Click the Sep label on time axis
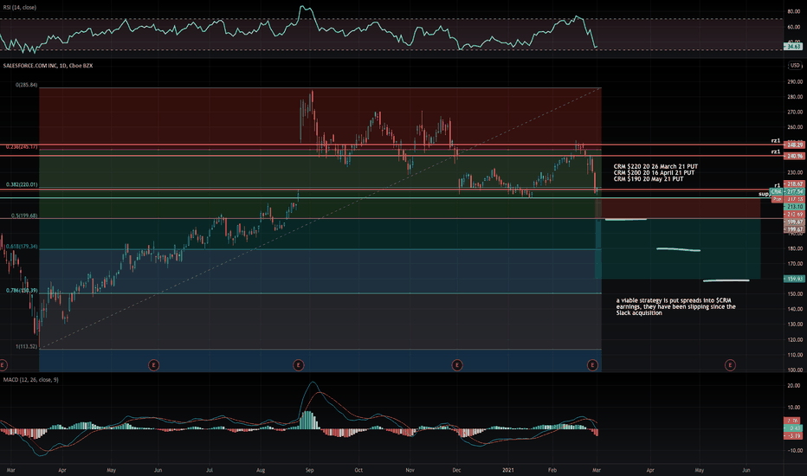The height and width of the screenshot is (476, 807). pyautogui.click(x=309, y=470)
